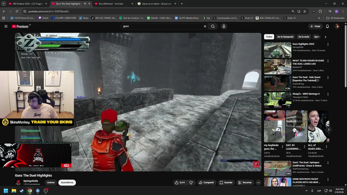Open new browser tab with plus
Viewport: 347px width, 195px height.
pos(182,4)
